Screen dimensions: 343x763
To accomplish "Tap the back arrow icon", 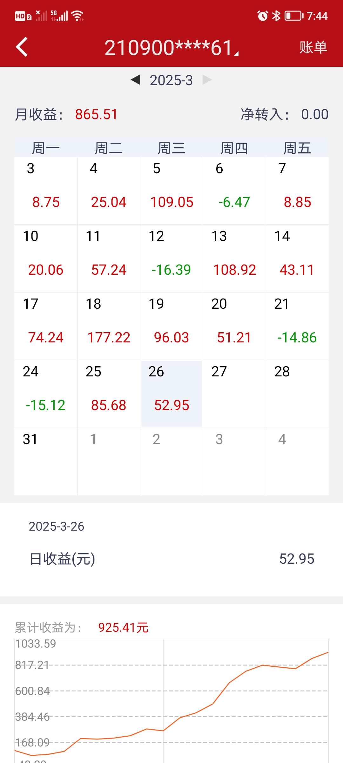I will (x=22, y=47).
